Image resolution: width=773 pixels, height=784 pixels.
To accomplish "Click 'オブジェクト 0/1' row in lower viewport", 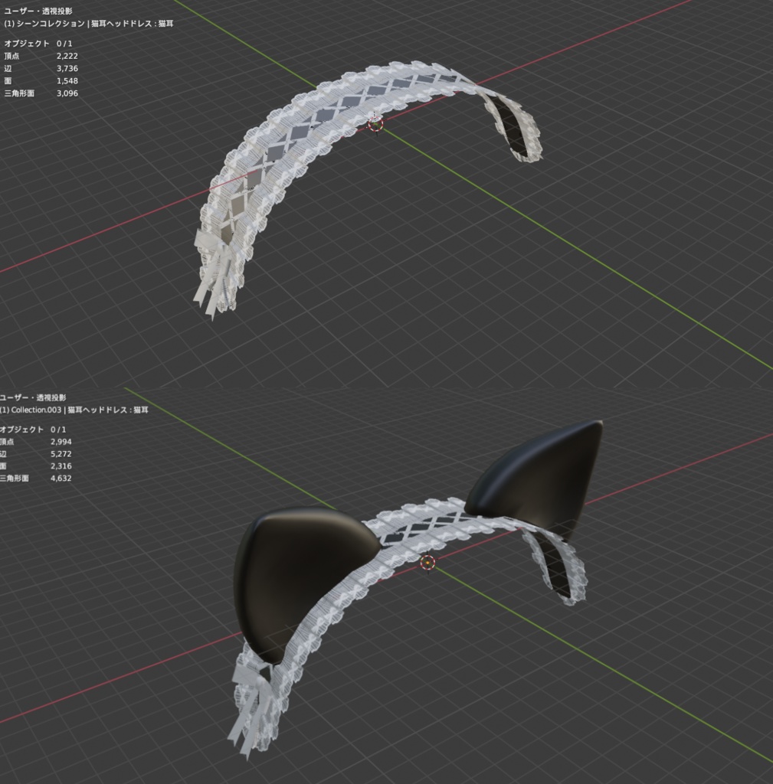I will click(33, 430).
